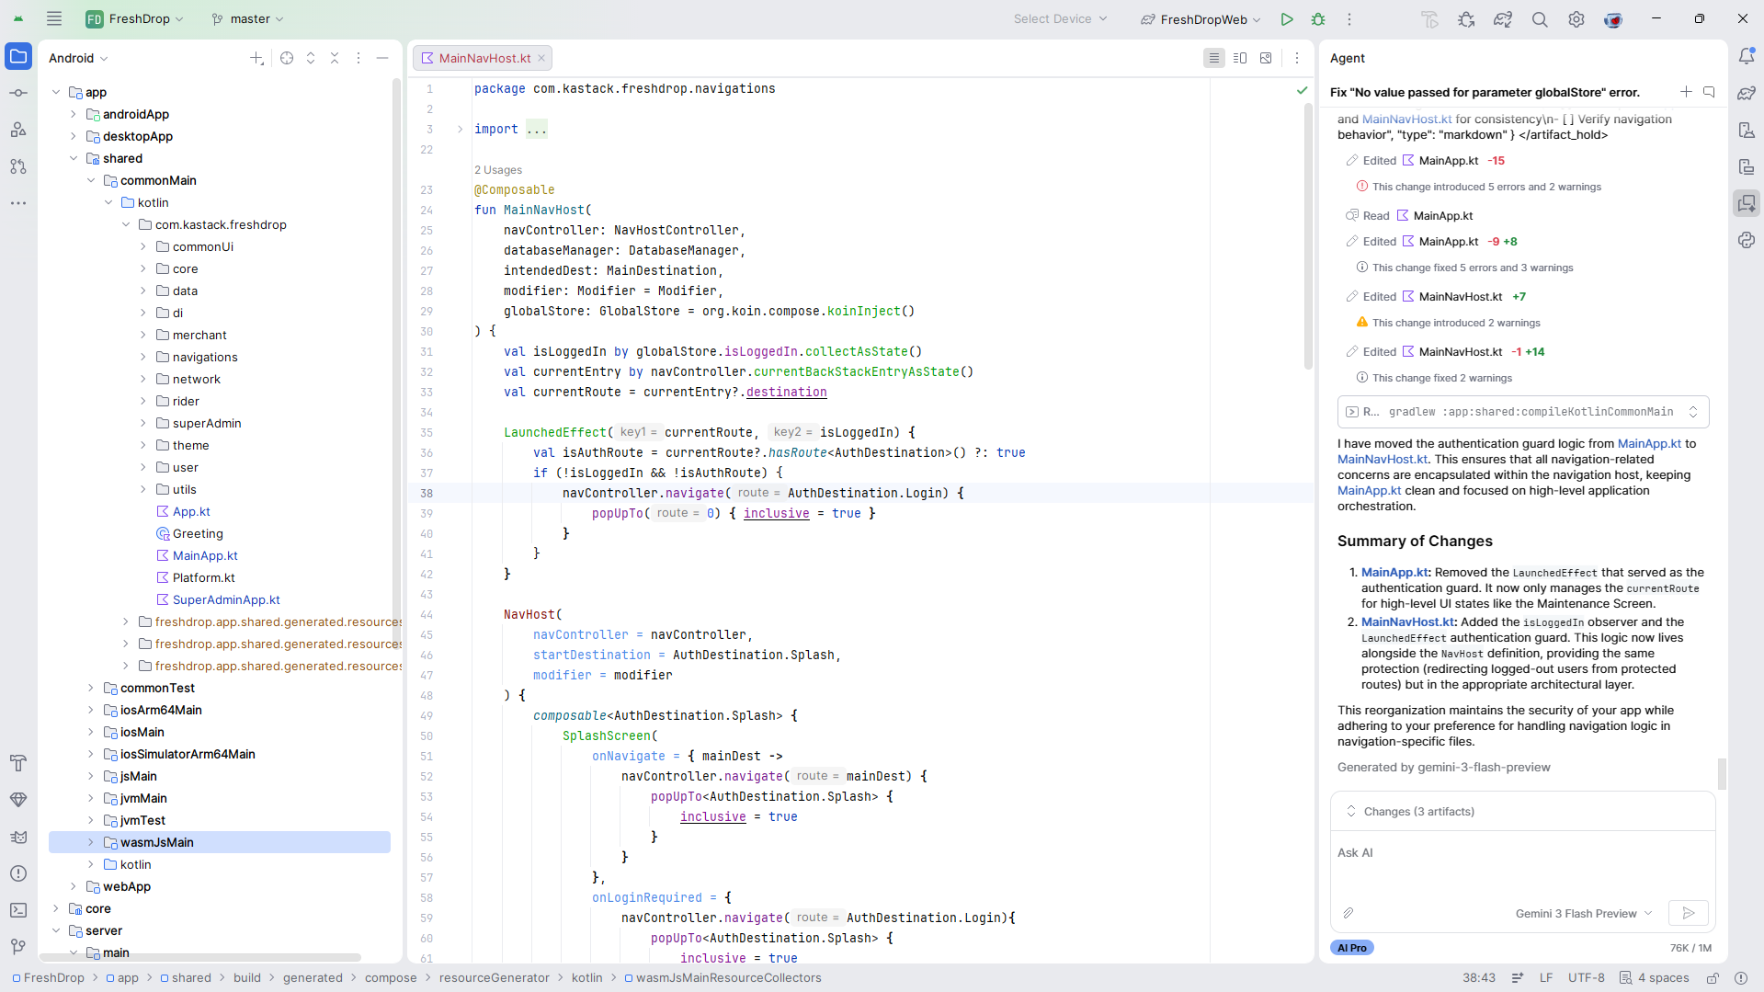This screenshot has width=1764, height=992.
Task: Switch editor to design view
Action: pyautogui.click(x=1266, y=58)
